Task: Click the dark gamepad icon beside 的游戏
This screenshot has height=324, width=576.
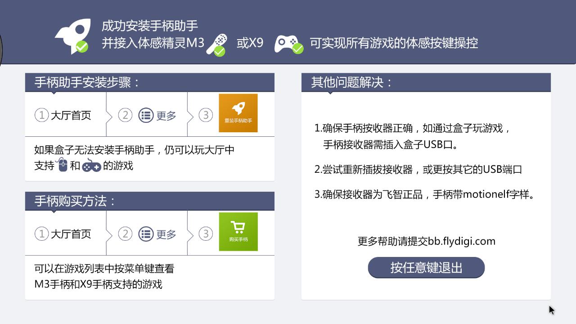Action: tap(91, 166)
